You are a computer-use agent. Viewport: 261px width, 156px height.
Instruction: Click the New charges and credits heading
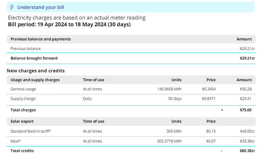pyautogui.click(x=35, y=71)
